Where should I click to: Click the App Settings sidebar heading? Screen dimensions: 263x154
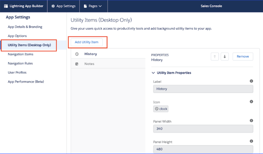click(18, 17)
